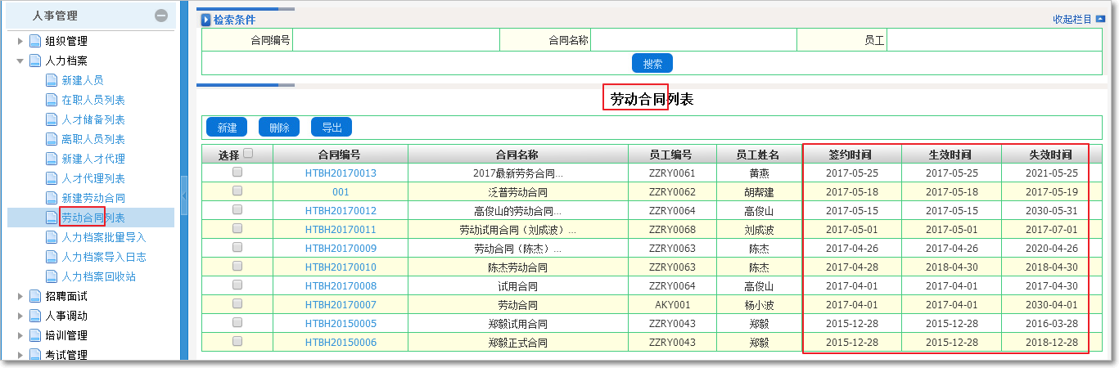1119x368 pixels.
Task: Select 劳动合同列表 in the sidebar
Action: coord(93,218)
